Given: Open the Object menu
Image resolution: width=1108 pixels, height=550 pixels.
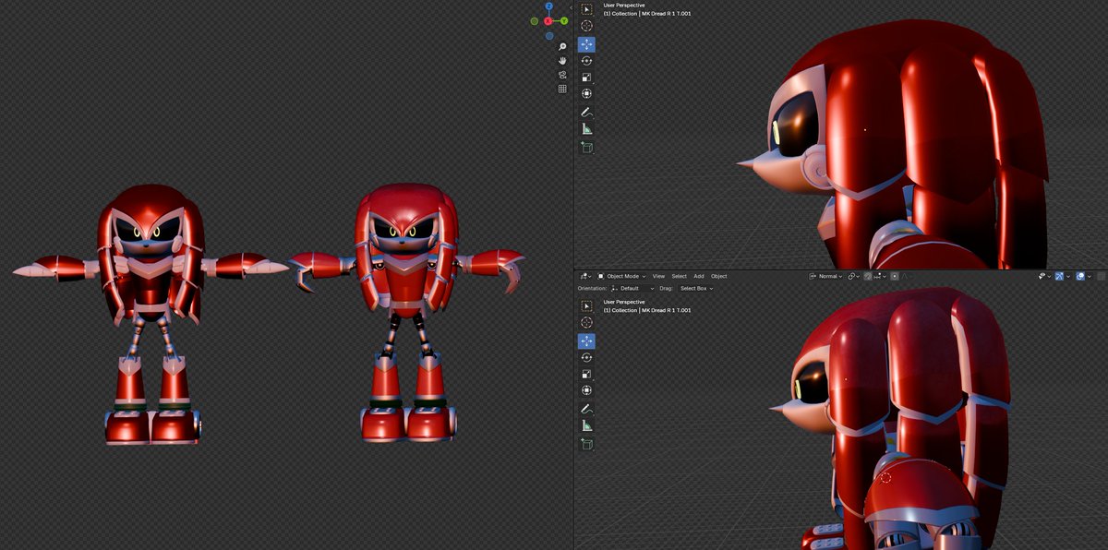Looking at the screenshot, I should 719,276.
